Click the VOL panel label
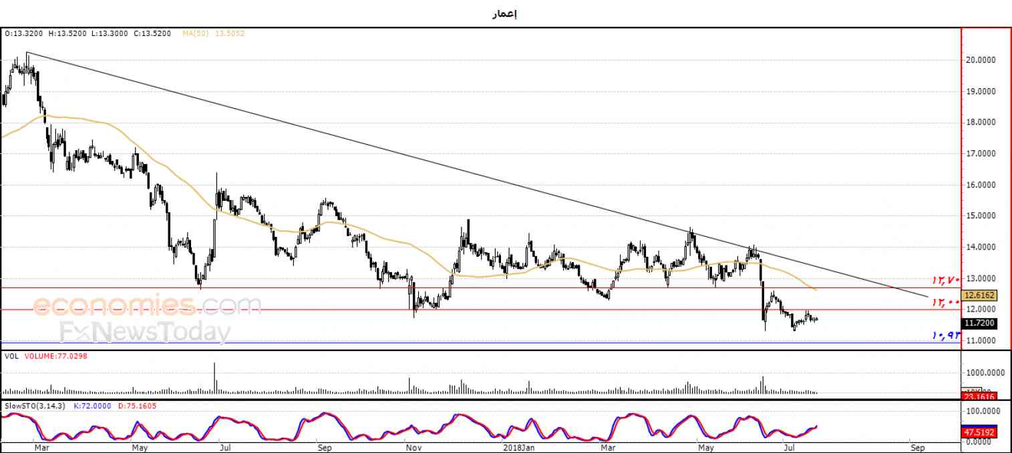 point(11,356)
